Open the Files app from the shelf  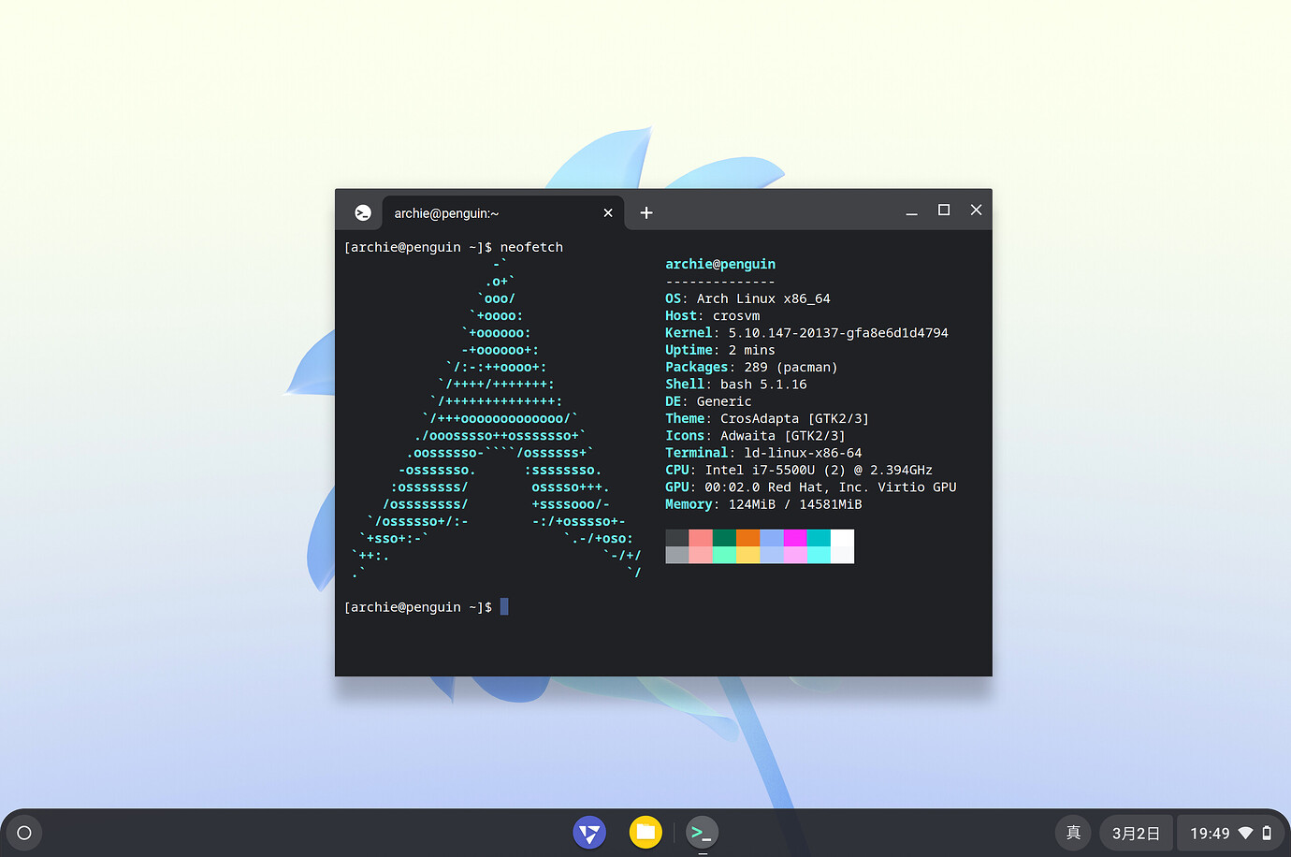pyautogui.click(x=645, y=833)
